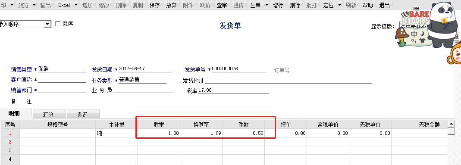Select the 吨 unit cell
Screen dimensions: 461x165
117,133
